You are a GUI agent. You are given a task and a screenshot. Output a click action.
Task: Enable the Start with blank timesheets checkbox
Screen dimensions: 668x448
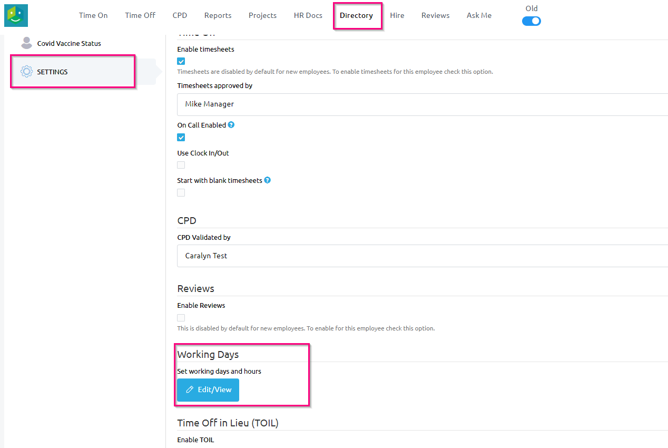tap(181, 193)
